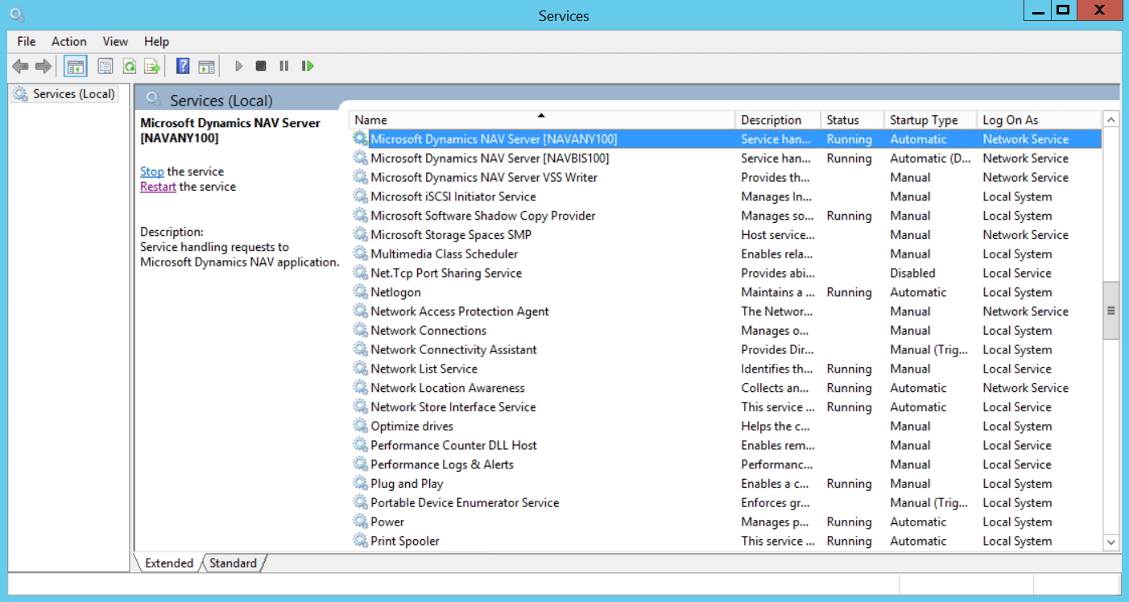Select Network Connectivity Assistant row
The height and width of the screenshot is (602, 1129).
point(726,349)
